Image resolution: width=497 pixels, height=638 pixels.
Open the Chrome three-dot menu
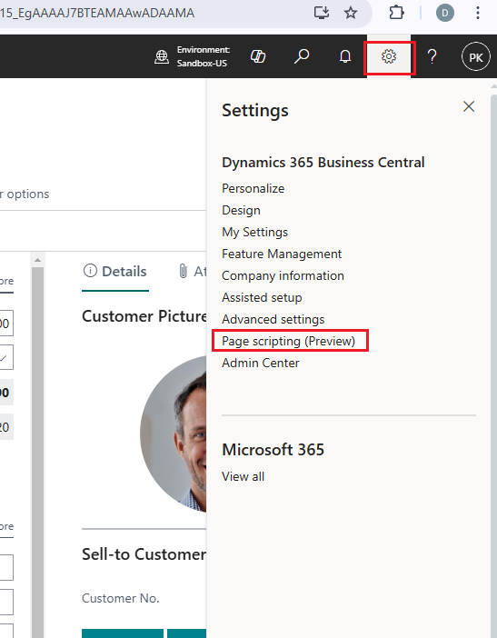pyautogui.click(x=478, y=13)
